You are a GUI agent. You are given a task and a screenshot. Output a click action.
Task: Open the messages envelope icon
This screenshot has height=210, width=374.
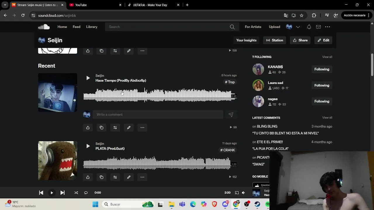coord(318,27)
